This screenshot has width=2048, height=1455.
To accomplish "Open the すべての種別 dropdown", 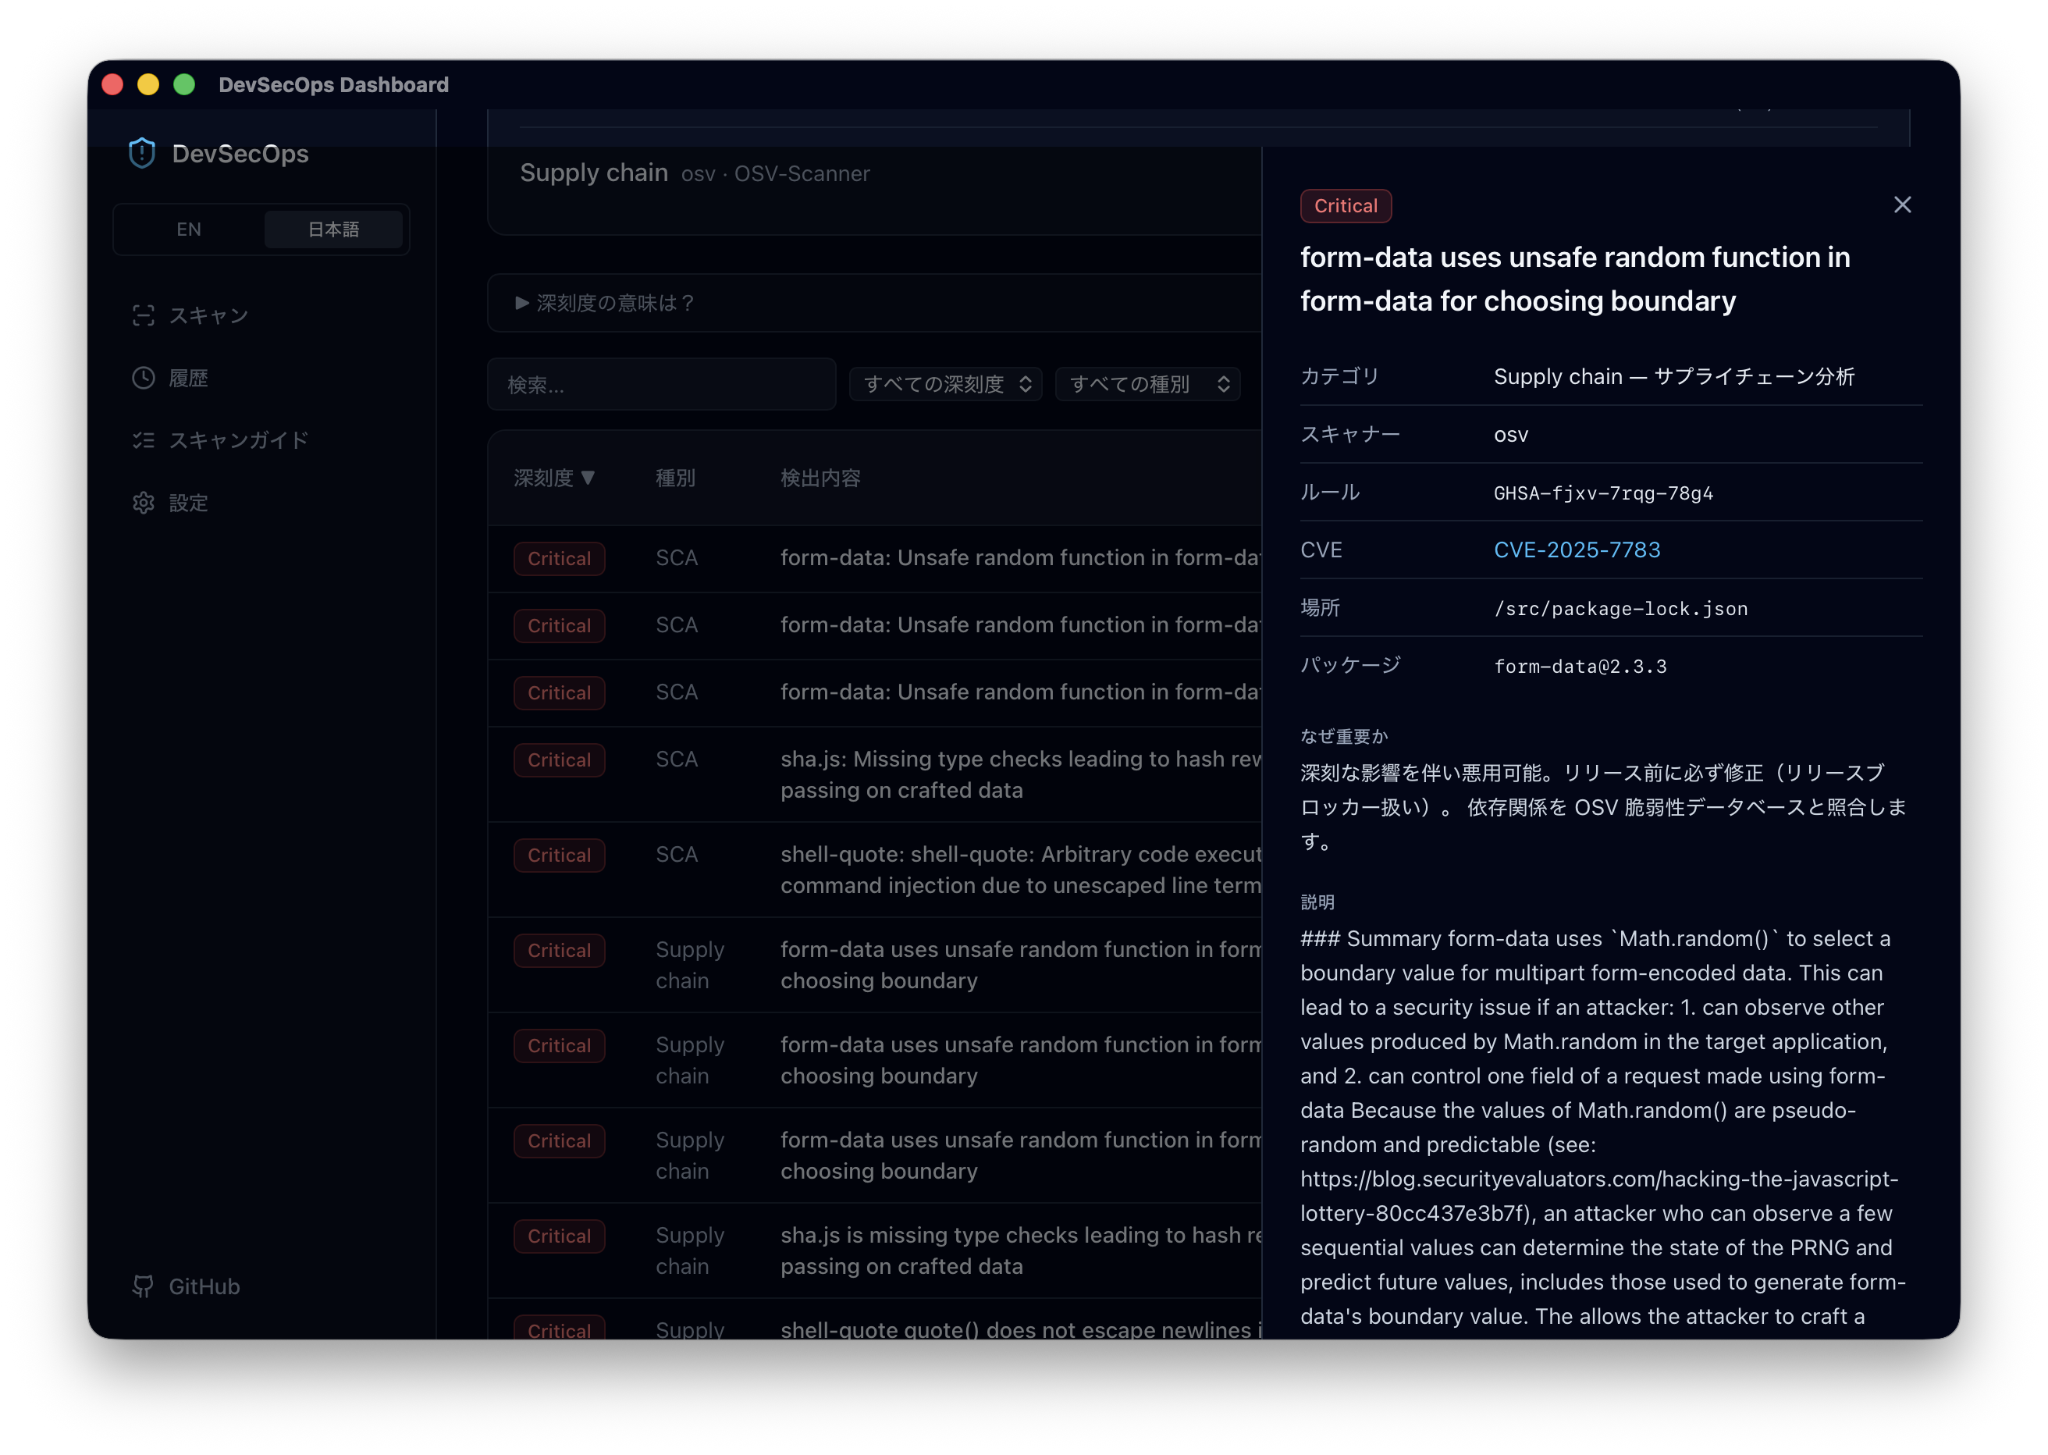I will point(1147,384).
